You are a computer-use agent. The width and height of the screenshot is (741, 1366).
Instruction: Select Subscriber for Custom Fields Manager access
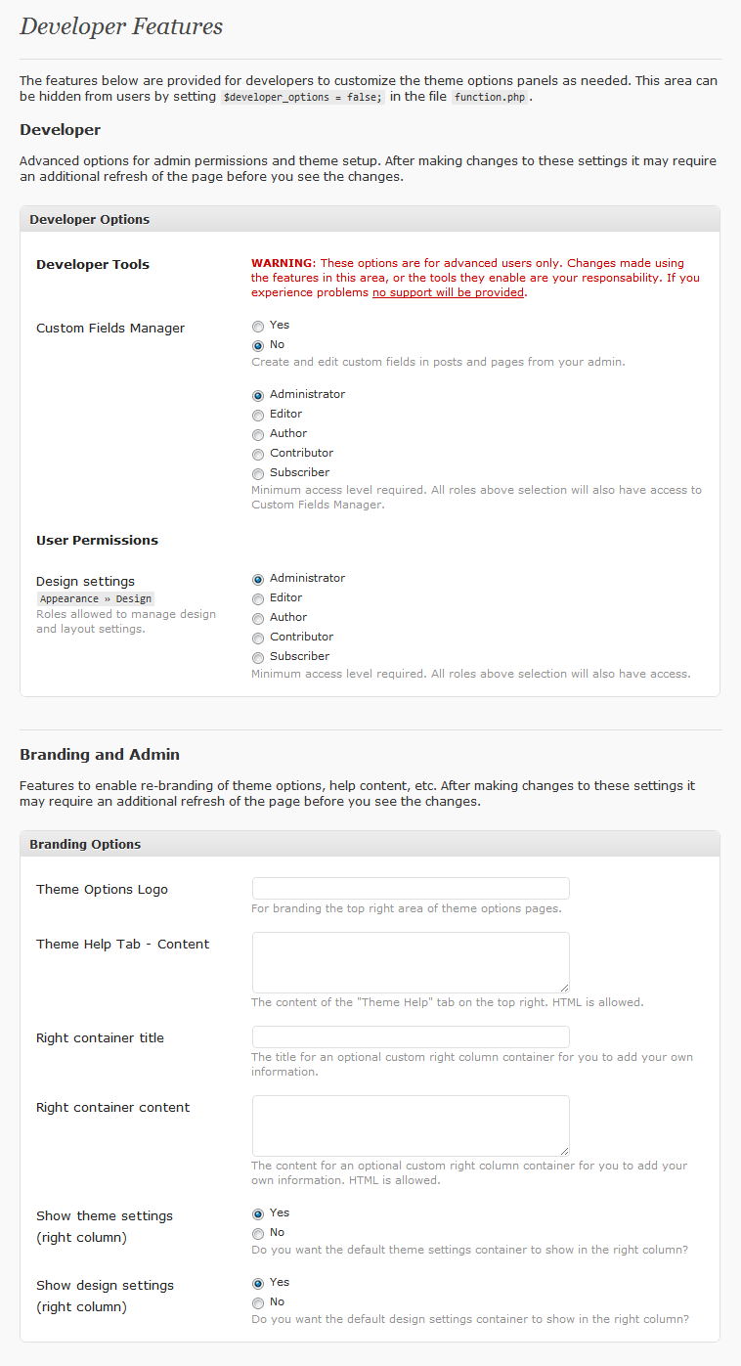[258, 473]
